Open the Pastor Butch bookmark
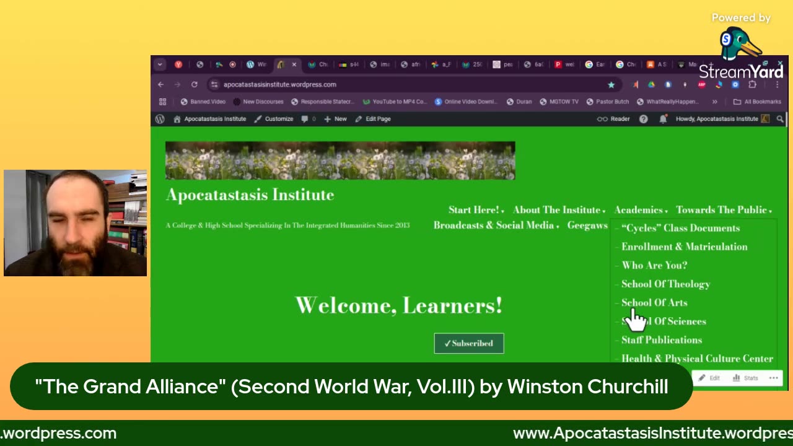 point(608,102)
